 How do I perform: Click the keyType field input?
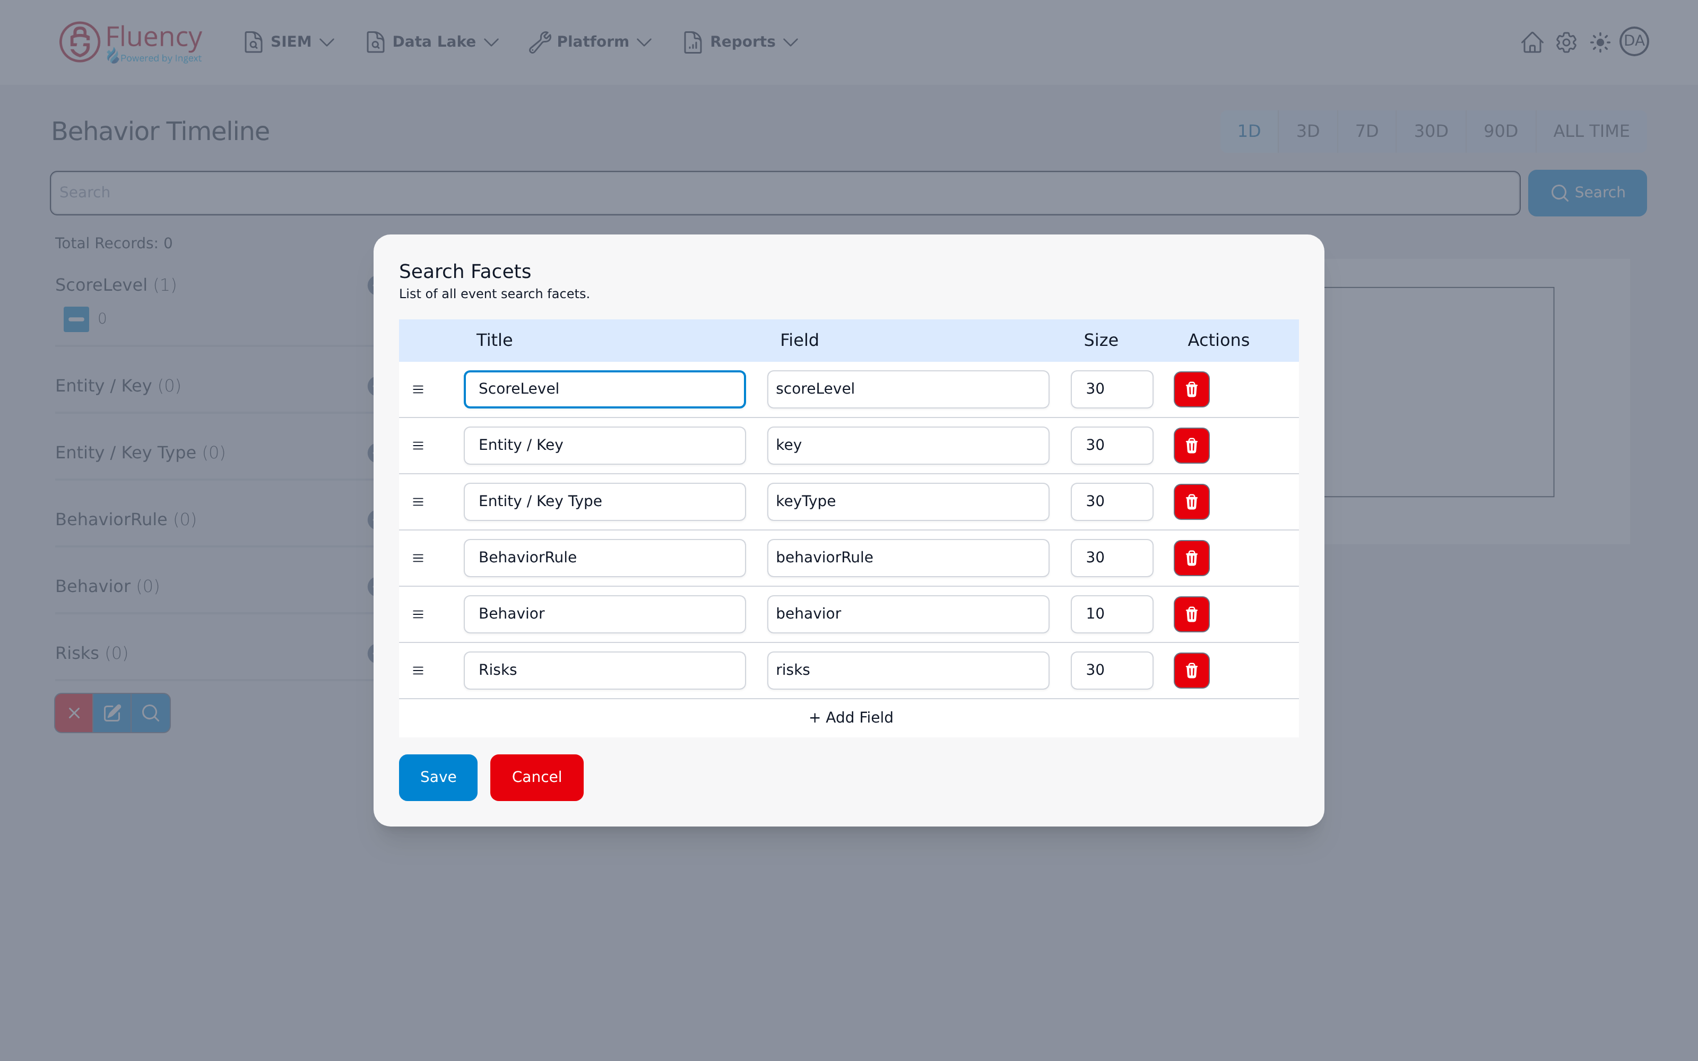tap(908, 502)
